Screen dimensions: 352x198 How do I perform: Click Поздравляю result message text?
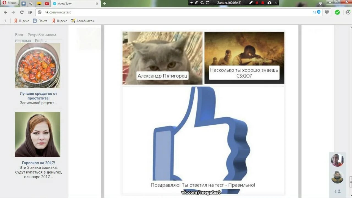click(203, 185)
